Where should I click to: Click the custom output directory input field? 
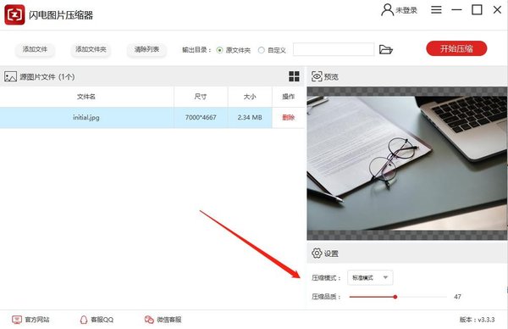coord(334,49)
